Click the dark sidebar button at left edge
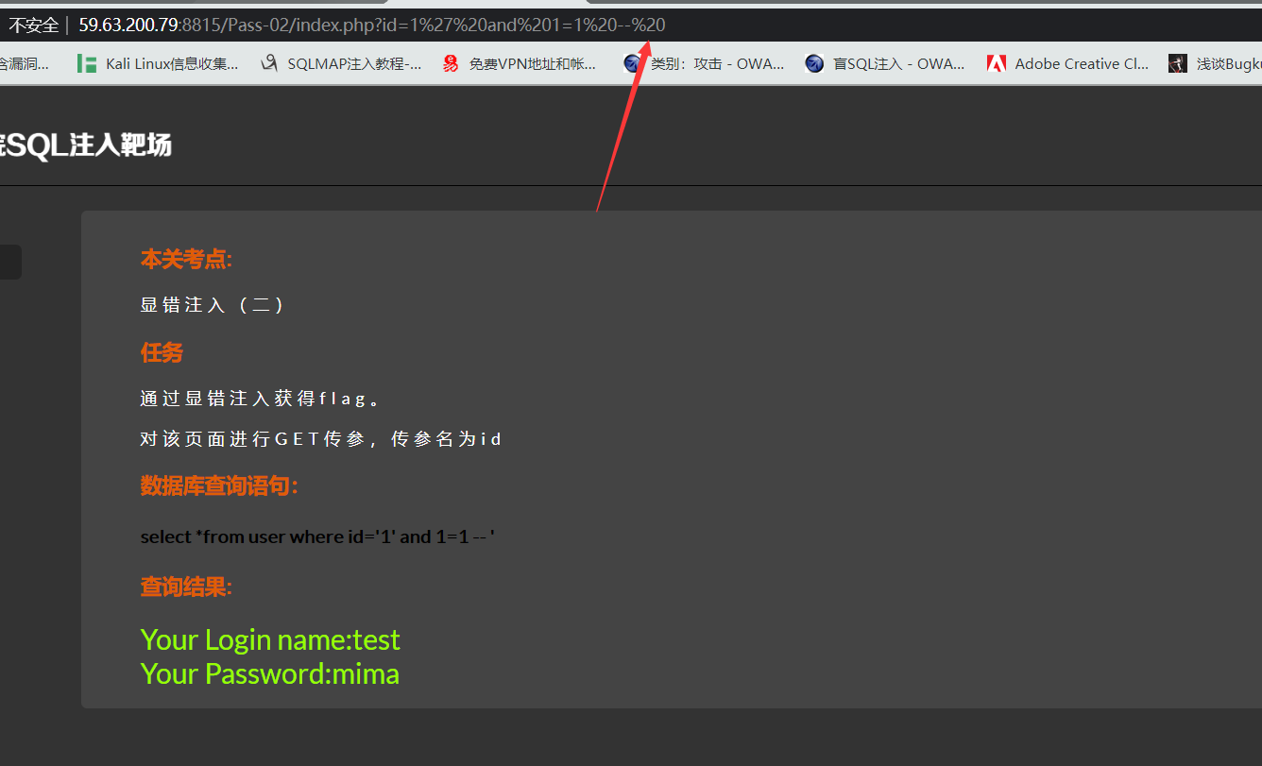The height and width of the screenshot is (766, 1262). click(9, 263)
